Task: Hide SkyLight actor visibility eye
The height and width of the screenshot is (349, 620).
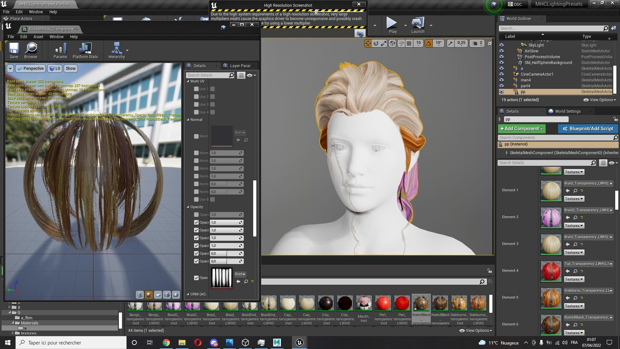Action: point(502,45)
